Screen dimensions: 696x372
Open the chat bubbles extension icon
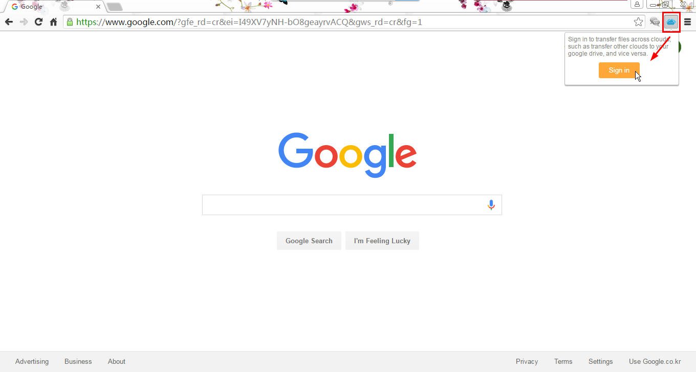click(x=655, y=22)
